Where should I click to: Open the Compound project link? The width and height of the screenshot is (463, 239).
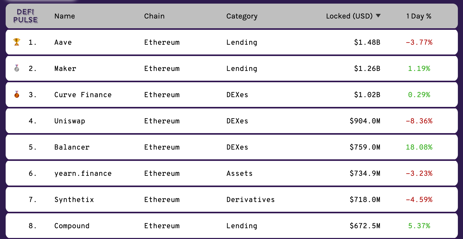(72, 226)
